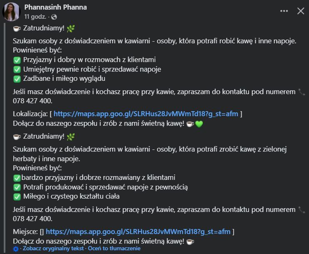This screenshot has height=254, width=309.
Task: Click the checkmark beside 'Przyjazny i dobry'
Action: (17, 60)
